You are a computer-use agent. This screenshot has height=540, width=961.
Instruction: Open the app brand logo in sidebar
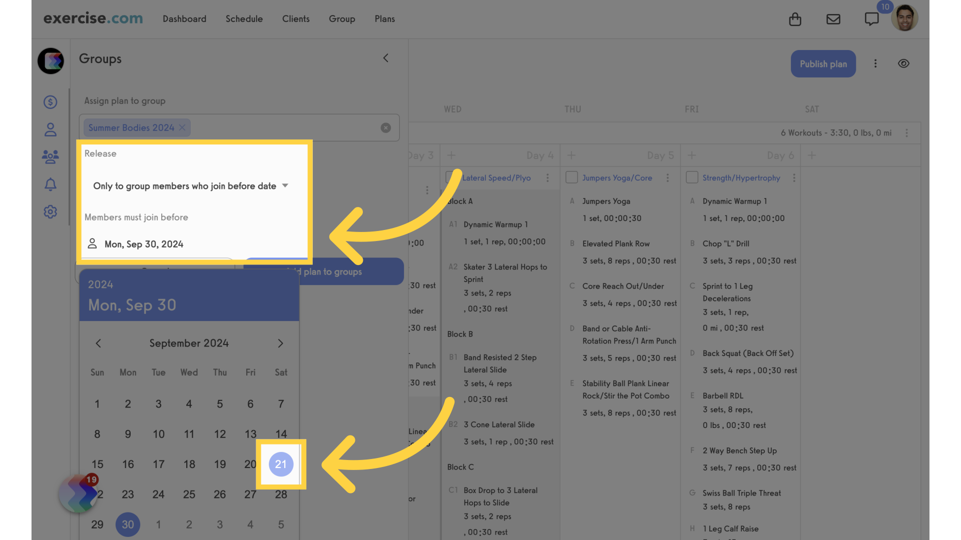point(51,61)
